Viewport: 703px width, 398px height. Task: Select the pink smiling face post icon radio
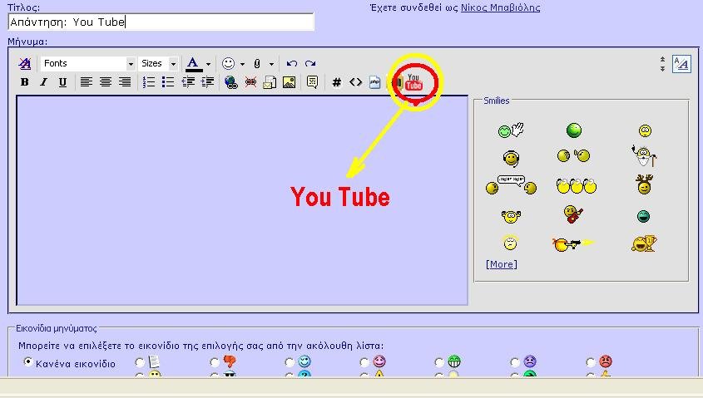364,361
